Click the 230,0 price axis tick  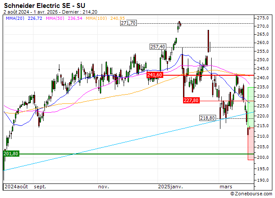263,96
